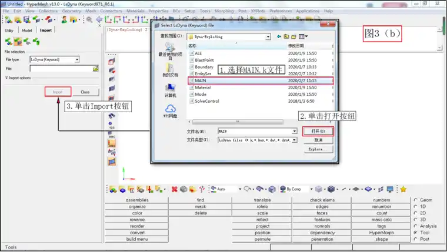Open dropdown arrow beside Export Solver Deck icon
The width and height of the screenshot is (447, 252).
[55, 19]
